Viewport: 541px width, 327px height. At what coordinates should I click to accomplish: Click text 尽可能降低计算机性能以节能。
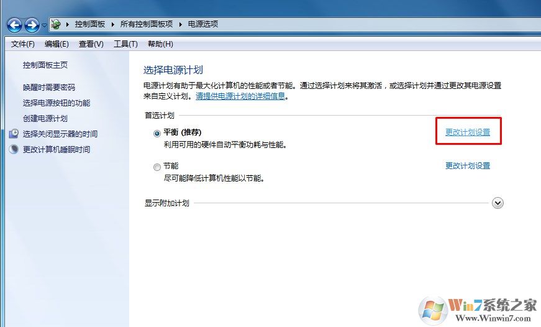[214, 178]
